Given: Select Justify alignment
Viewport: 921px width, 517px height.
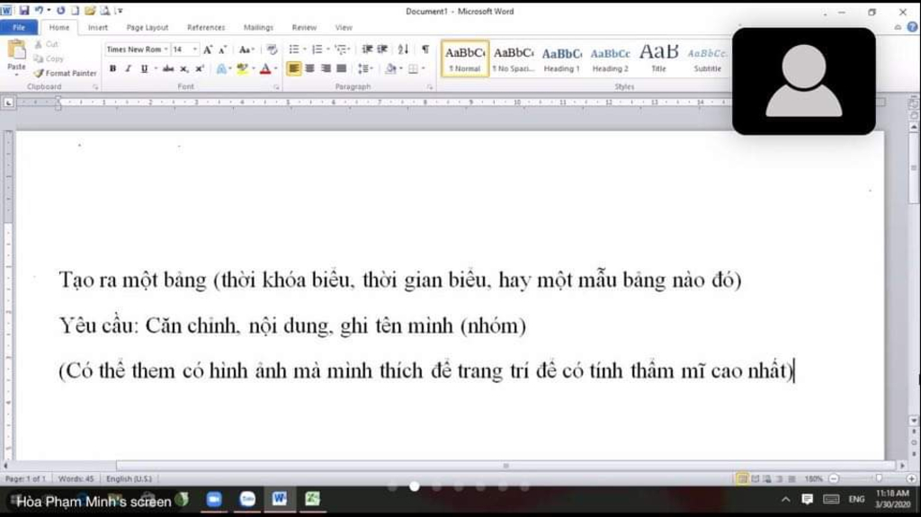Looking at the screenshot, I should click(341, 68).
